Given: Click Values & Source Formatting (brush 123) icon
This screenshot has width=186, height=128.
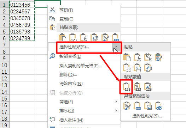Looking at the screenshot, I should click(148, 87).
